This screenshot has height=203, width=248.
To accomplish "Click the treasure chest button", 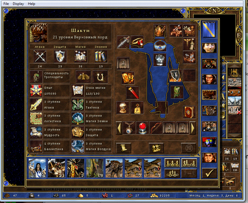I will click(x=156, y=148).
